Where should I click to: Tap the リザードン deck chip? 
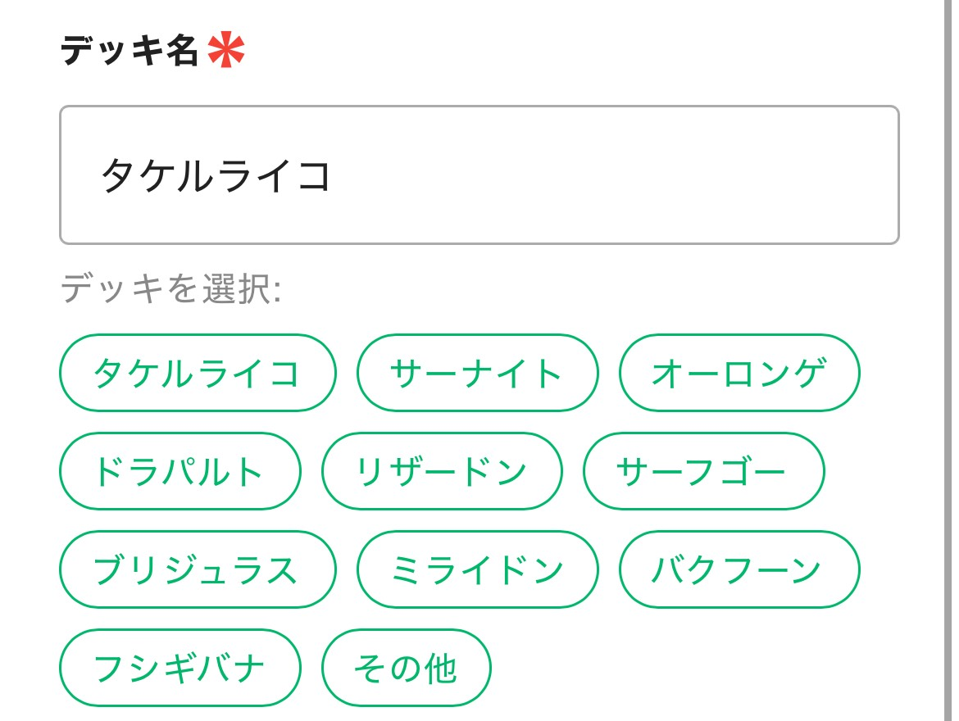coord(442,472)
